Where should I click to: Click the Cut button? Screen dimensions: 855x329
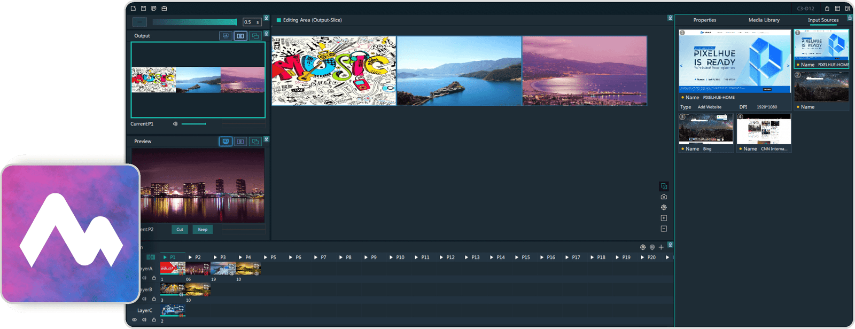180,229
